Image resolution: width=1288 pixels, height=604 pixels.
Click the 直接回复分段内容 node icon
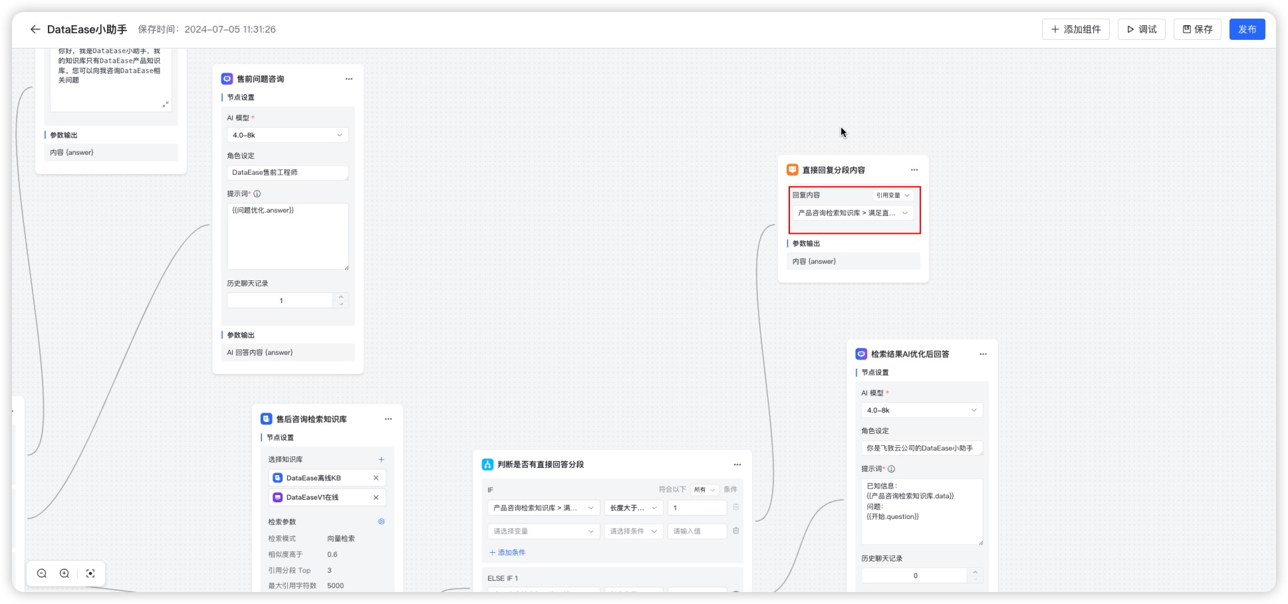click(x=793, y=169)
